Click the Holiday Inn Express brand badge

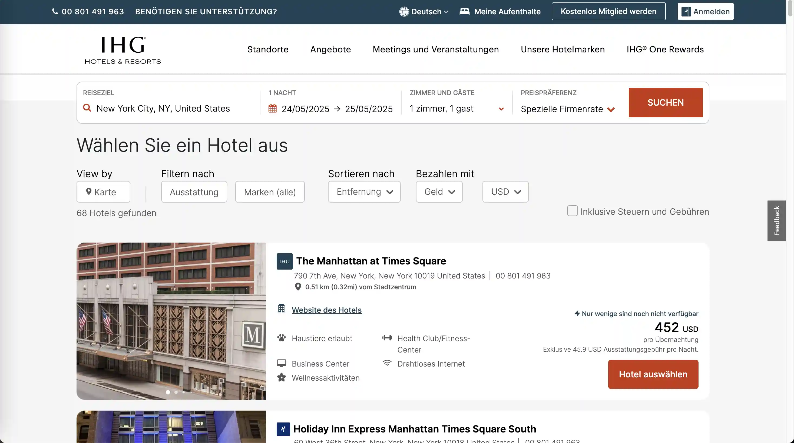point(283,429)
